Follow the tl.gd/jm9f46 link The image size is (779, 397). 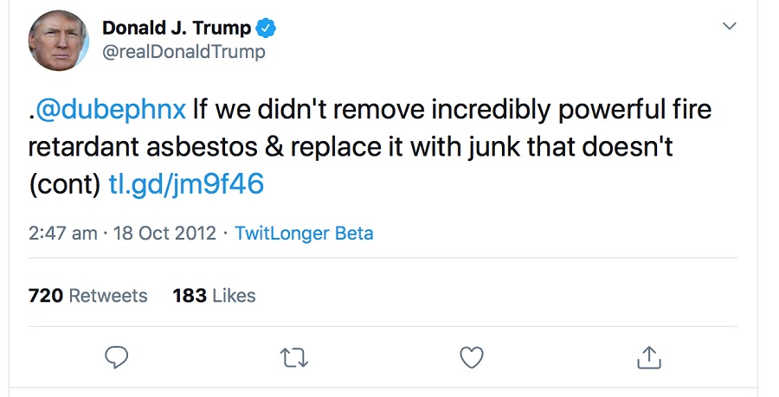185,183
